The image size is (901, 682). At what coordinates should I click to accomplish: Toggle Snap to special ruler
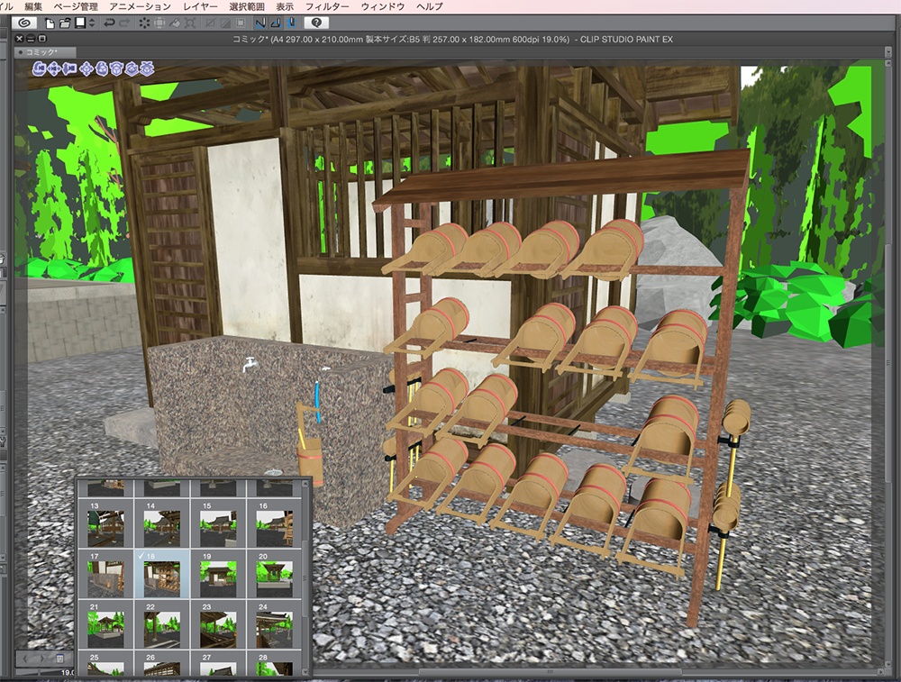(276, 23)
